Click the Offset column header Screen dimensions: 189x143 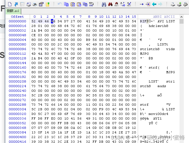pos(17,17)
